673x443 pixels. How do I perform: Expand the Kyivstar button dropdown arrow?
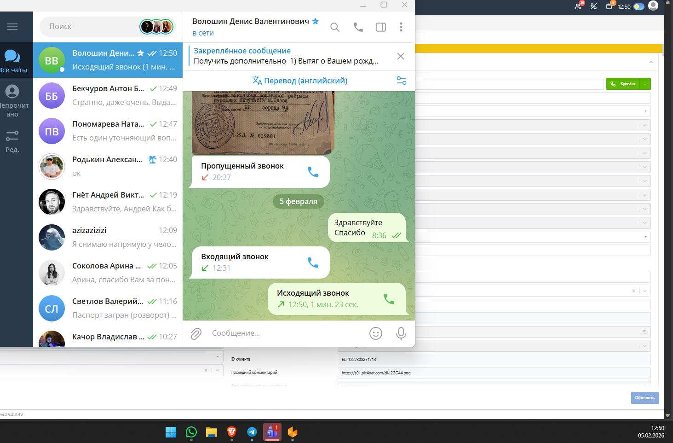(x=645, y=84)
